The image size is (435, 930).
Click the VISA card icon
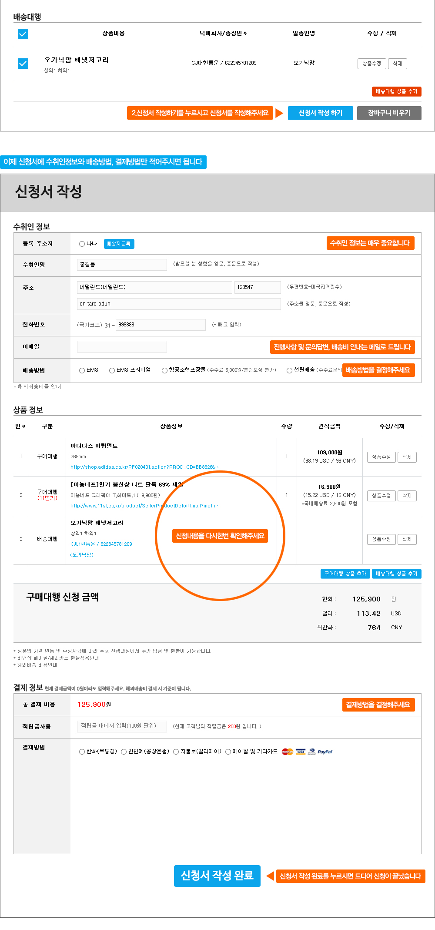click(301, 752)
